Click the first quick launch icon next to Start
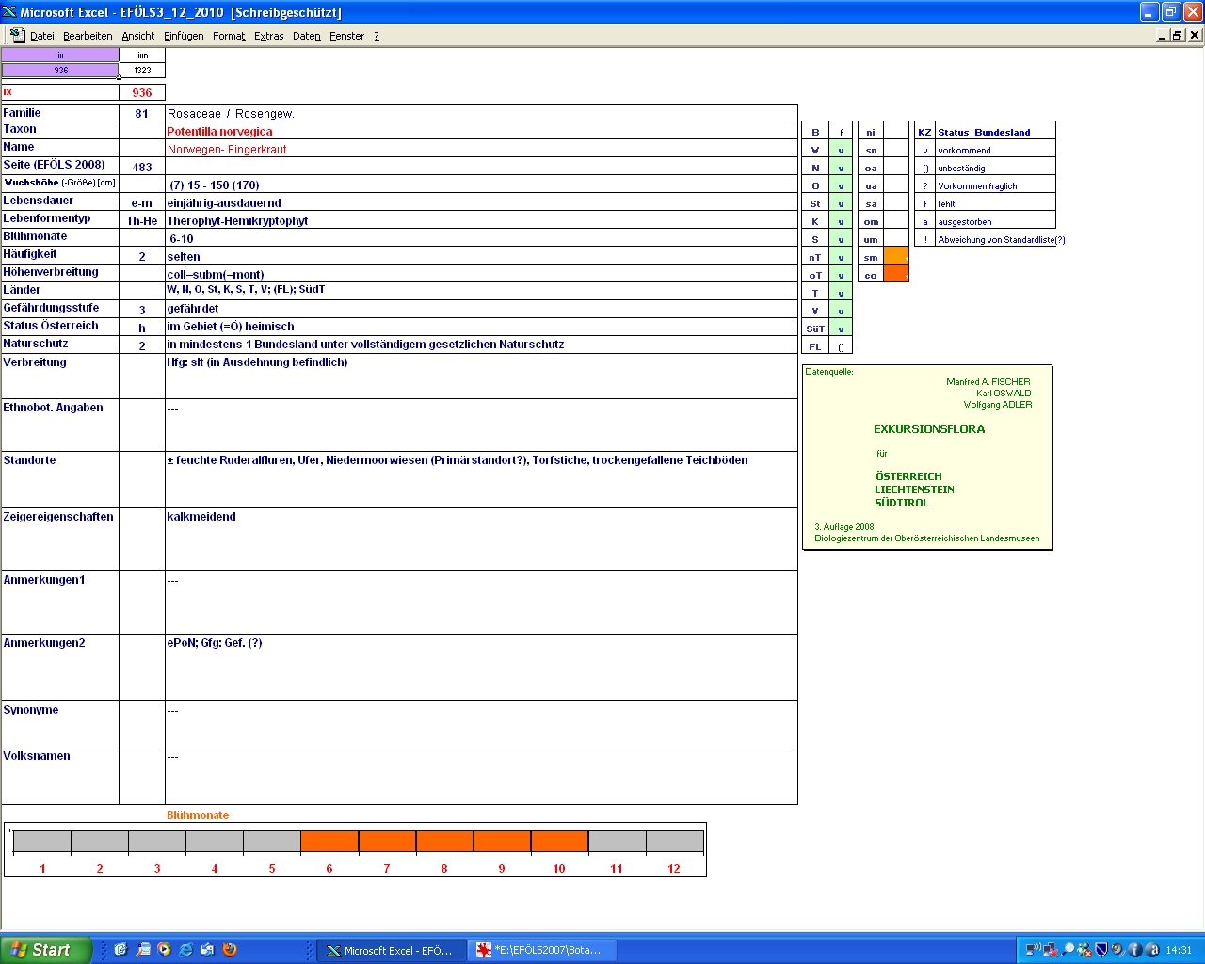This screenshot has height=964, width=1205. pyautogui.click(x=120, y=950)
